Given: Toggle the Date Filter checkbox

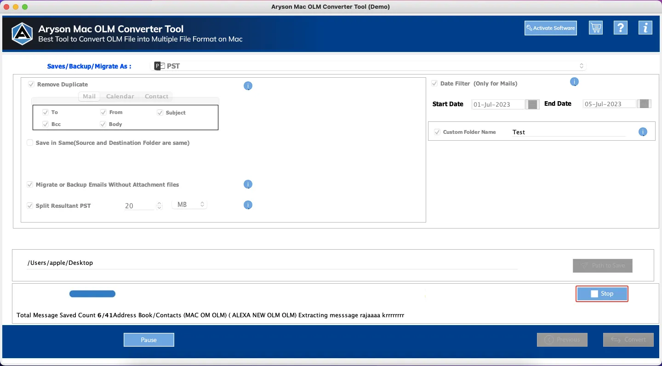Looking at the screenshot, I should 434,84.
